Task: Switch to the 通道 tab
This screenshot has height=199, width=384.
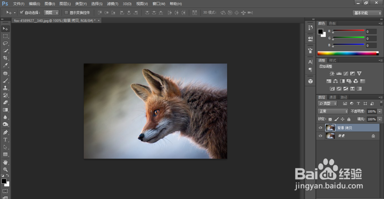Action: pyautogui.click(x=333, y=97)
